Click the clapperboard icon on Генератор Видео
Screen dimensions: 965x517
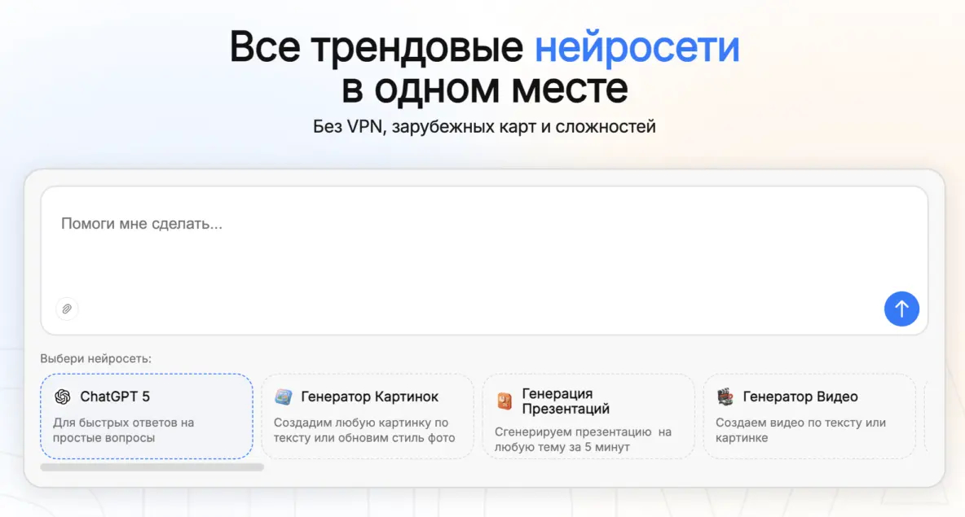(727, 397)
